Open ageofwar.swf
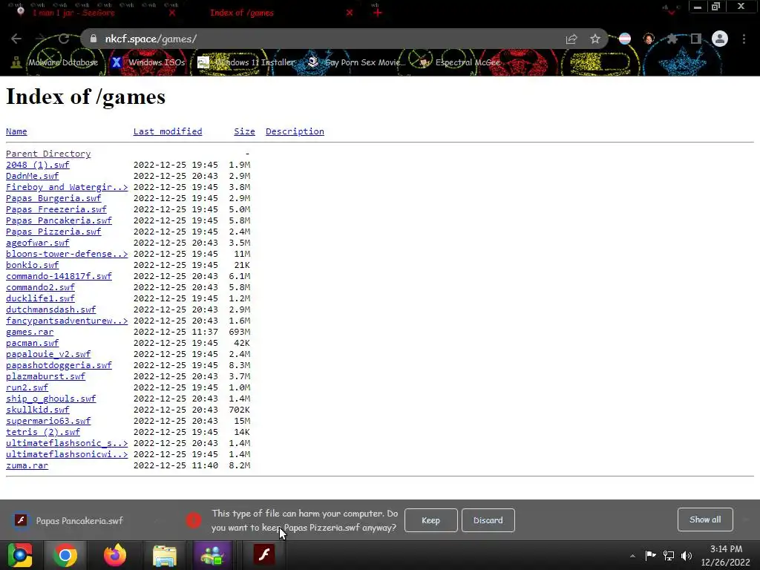 (x=37, y=243)
